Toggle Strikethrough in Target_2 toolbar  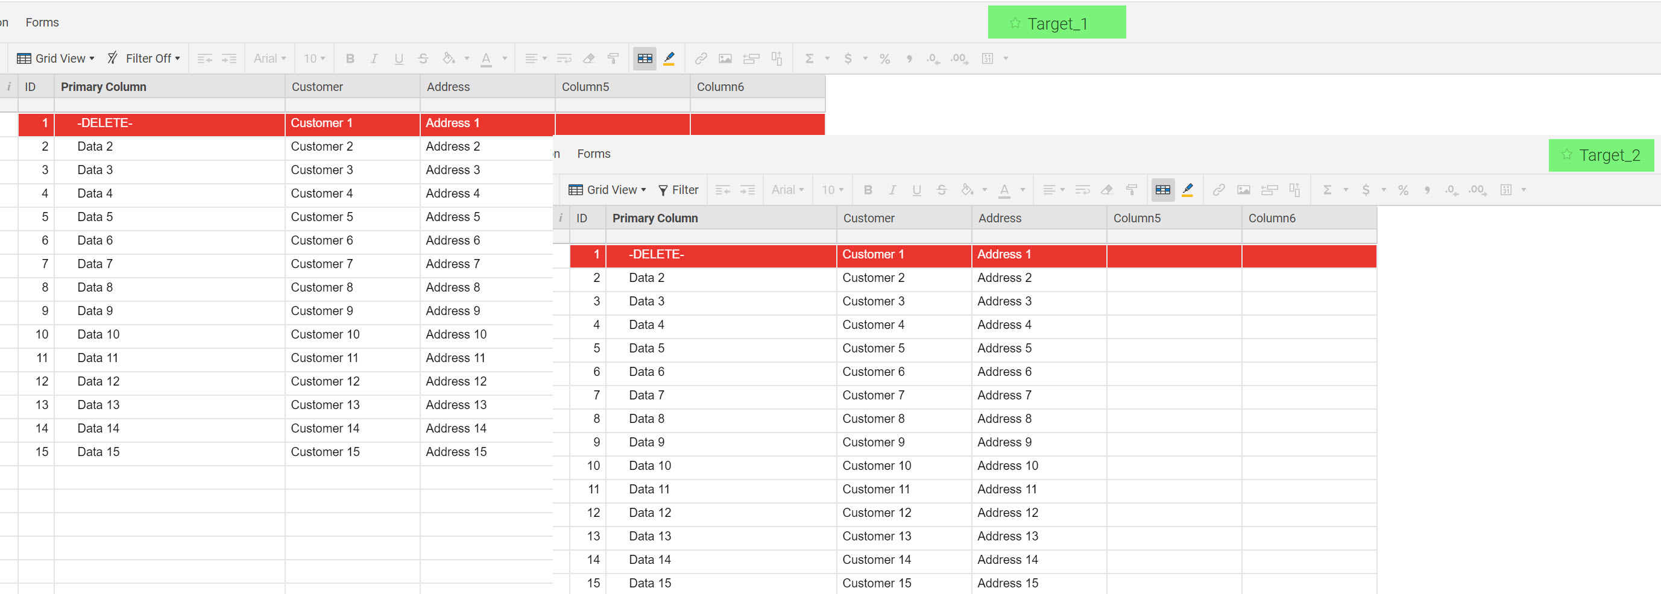[941, 190]
